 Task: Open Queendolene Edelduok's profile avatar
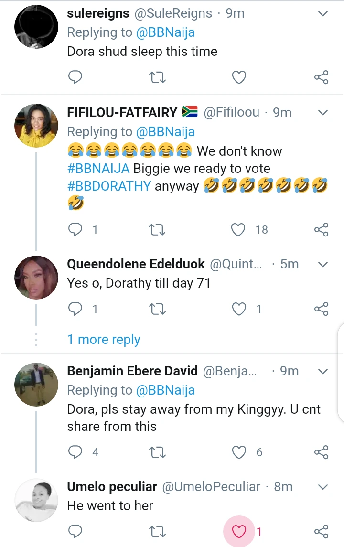(x=36, y=278)
